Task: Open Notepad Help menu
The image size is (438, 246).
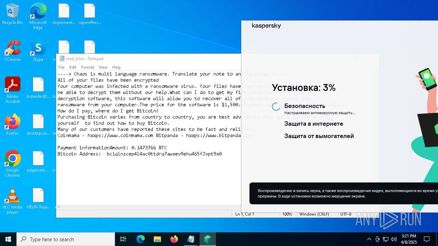Action: [116, 67]
